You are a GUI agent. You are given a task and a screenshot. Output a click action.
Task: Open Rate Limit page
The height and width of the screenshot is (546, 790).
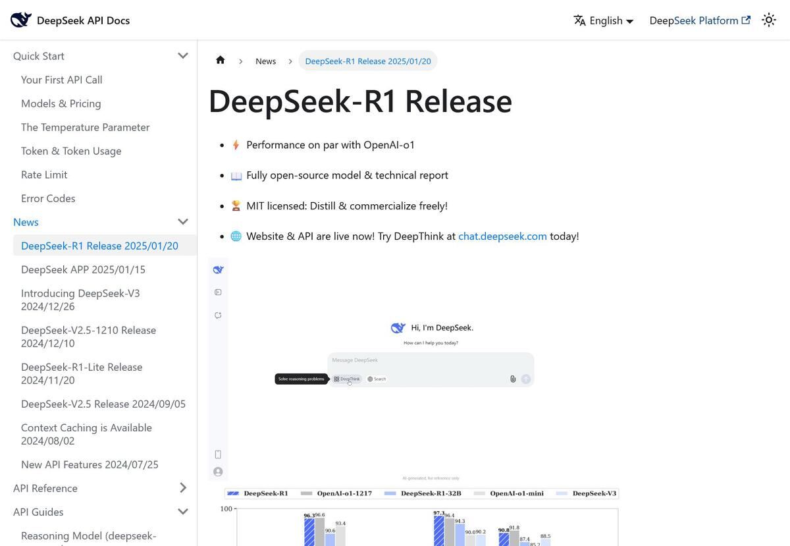click(44, 175)
